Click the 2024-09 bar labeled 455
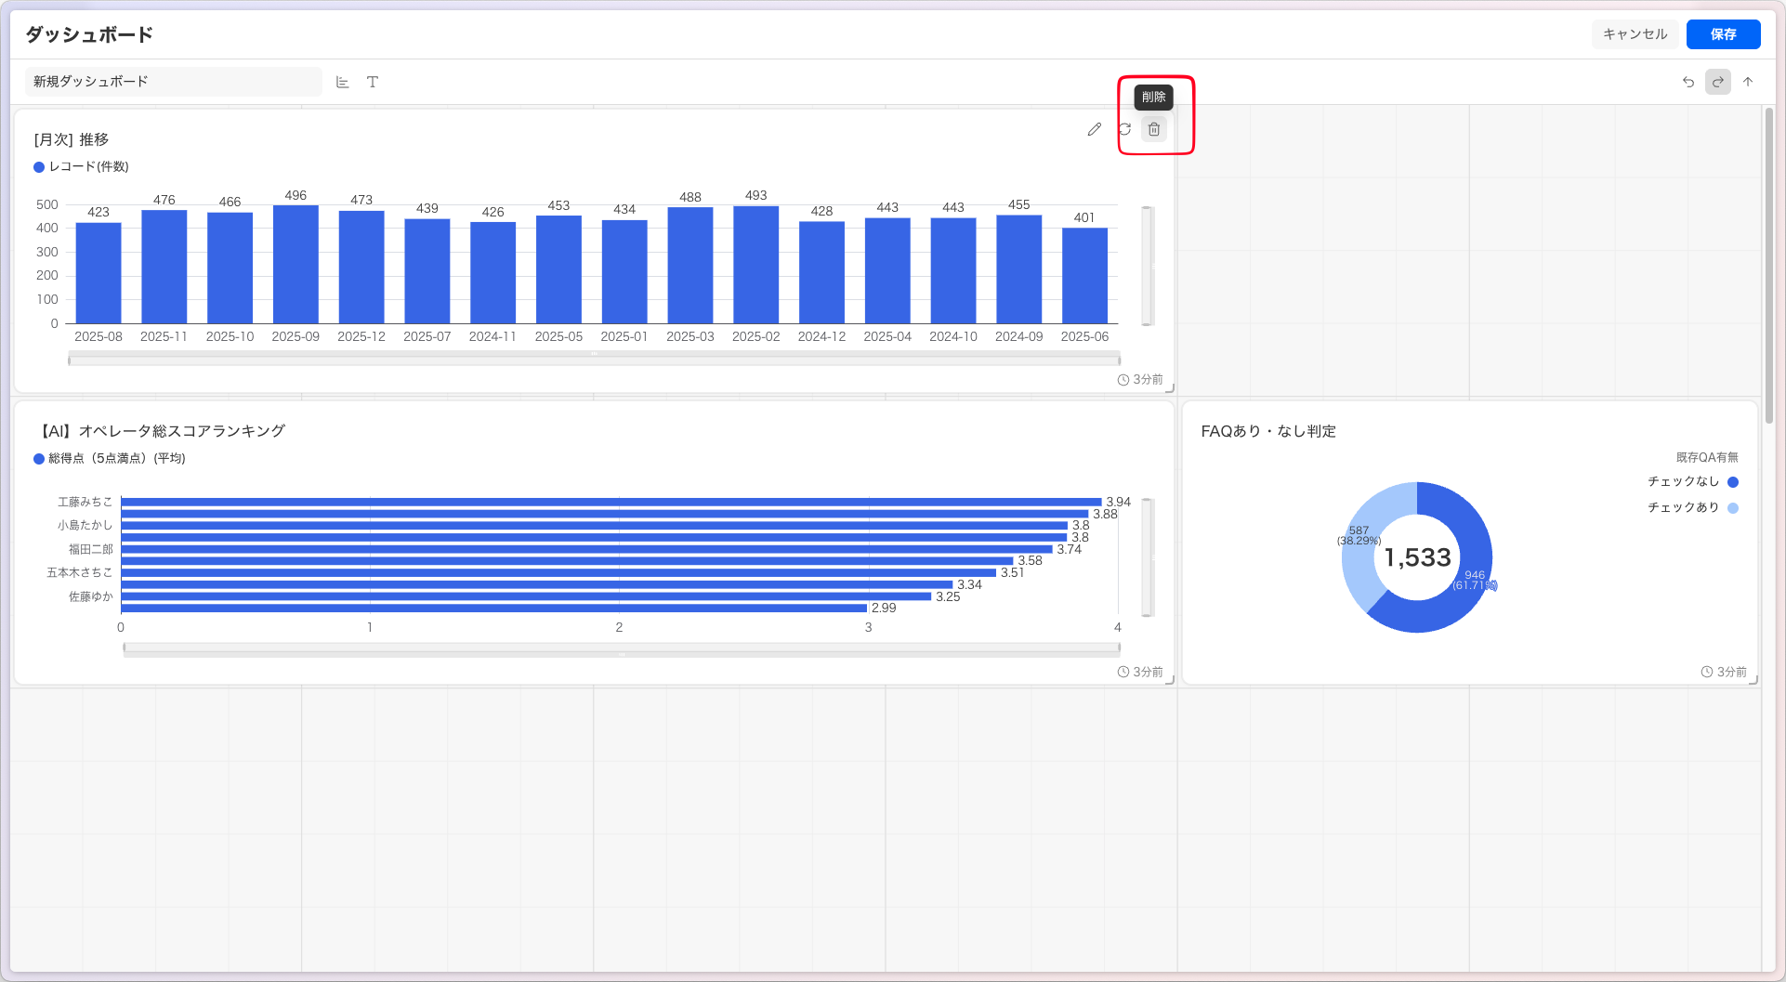This screenshot has height=982, width=1786. coord(1019,269)
